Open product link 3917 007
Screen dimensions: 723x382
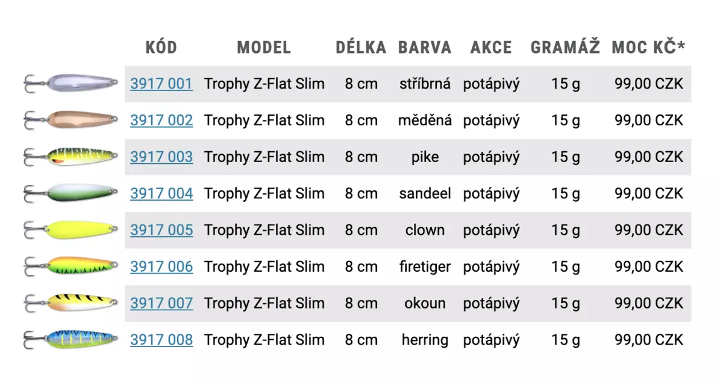[x=161, y=303]
